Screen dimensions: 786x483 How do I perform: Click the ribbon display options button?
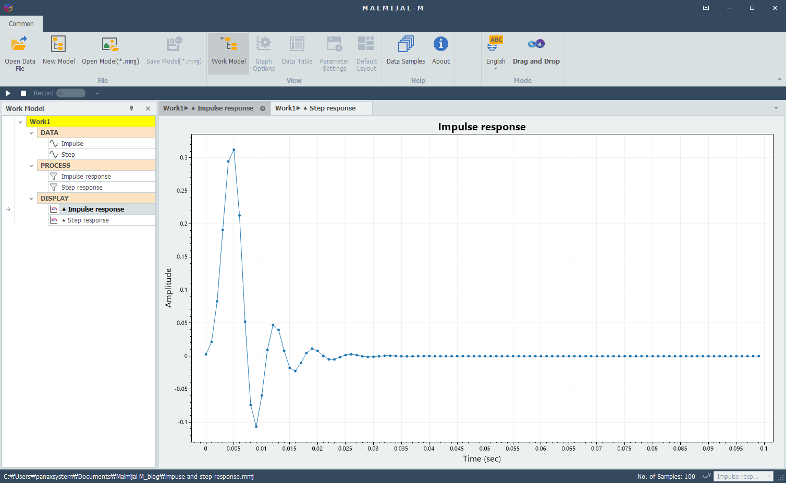pyautogui.click(x=706, y=8)
